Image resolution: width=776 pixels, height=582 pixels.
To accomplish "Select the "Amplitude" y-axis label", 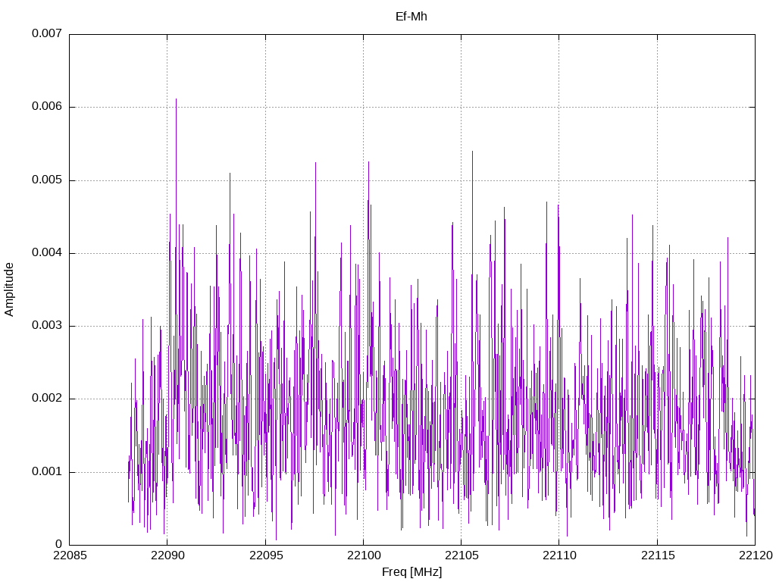I will (x=9, y=289).
